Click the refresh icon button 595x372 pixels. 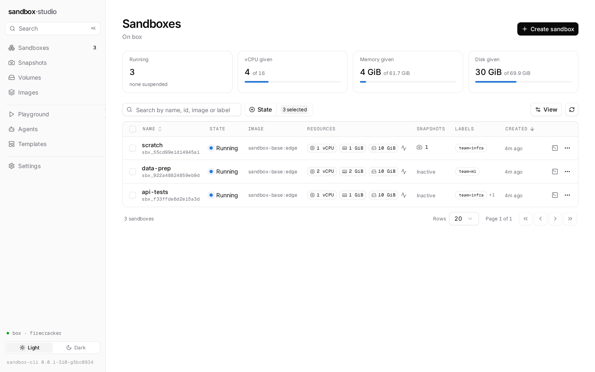coord(572,110)
